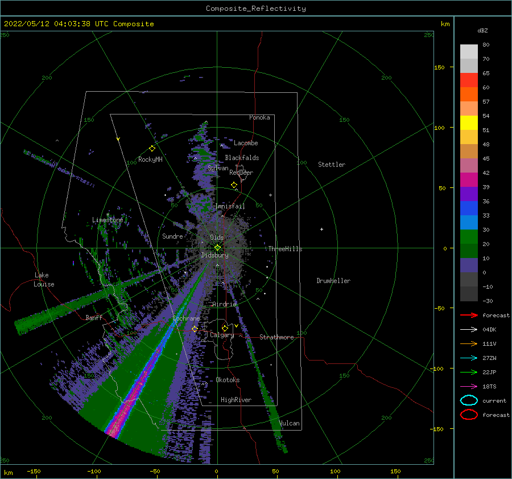
Task: Click the Didsbury town label
Action: click(214, 255)
